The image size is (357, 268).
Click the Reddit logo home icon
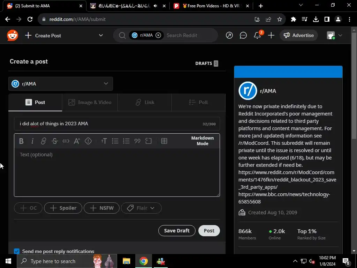(x=12, y=35)
